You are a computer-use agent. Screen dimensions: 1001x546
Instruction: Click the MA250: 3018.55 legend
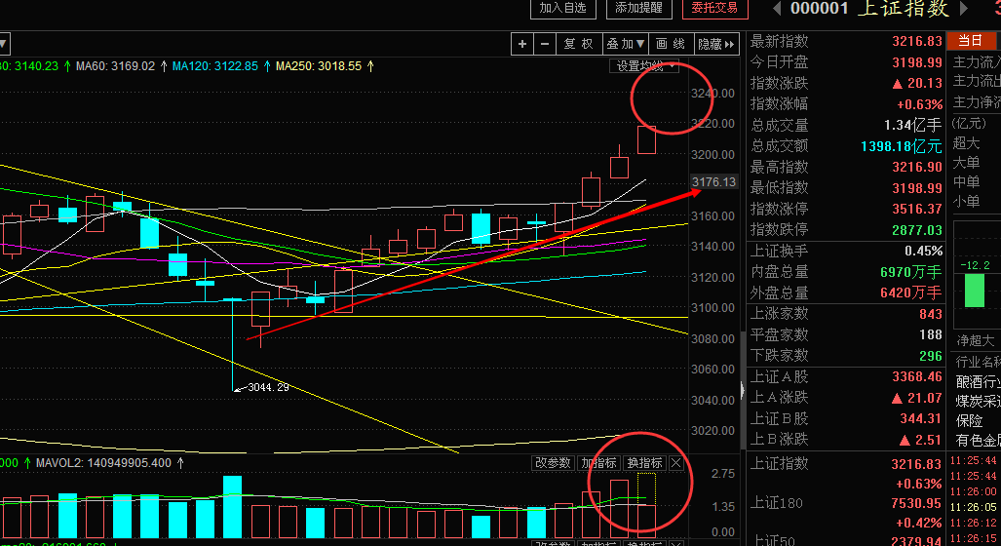(x=319, y=66)
